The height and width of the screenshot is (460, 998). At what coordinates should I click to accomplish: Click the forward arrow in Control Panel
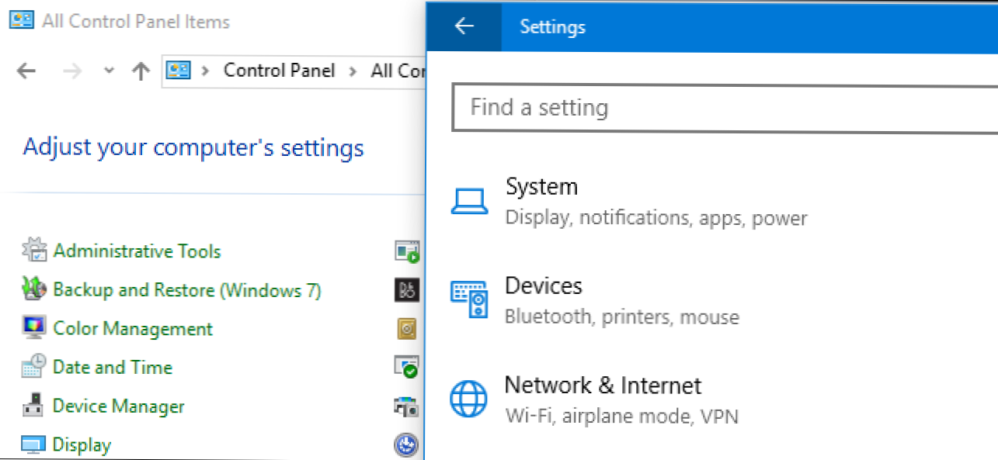click(x=71, y=71)
